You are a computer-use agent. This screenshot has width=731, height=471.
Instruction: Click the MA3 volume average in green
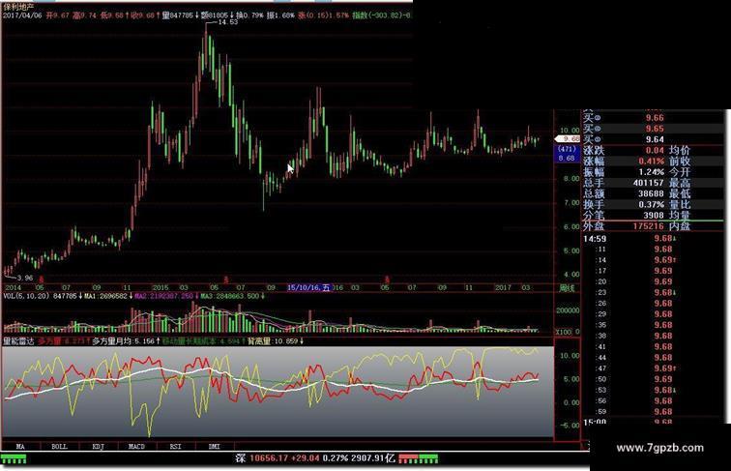coord(233,296)
